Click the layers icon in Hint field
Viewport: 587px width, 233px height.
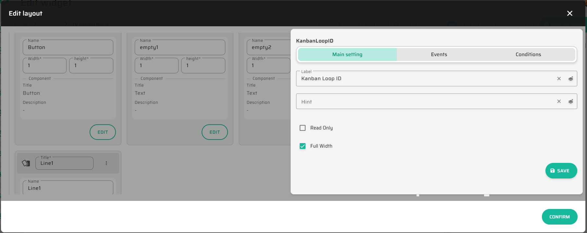click(x=570, y=101)
